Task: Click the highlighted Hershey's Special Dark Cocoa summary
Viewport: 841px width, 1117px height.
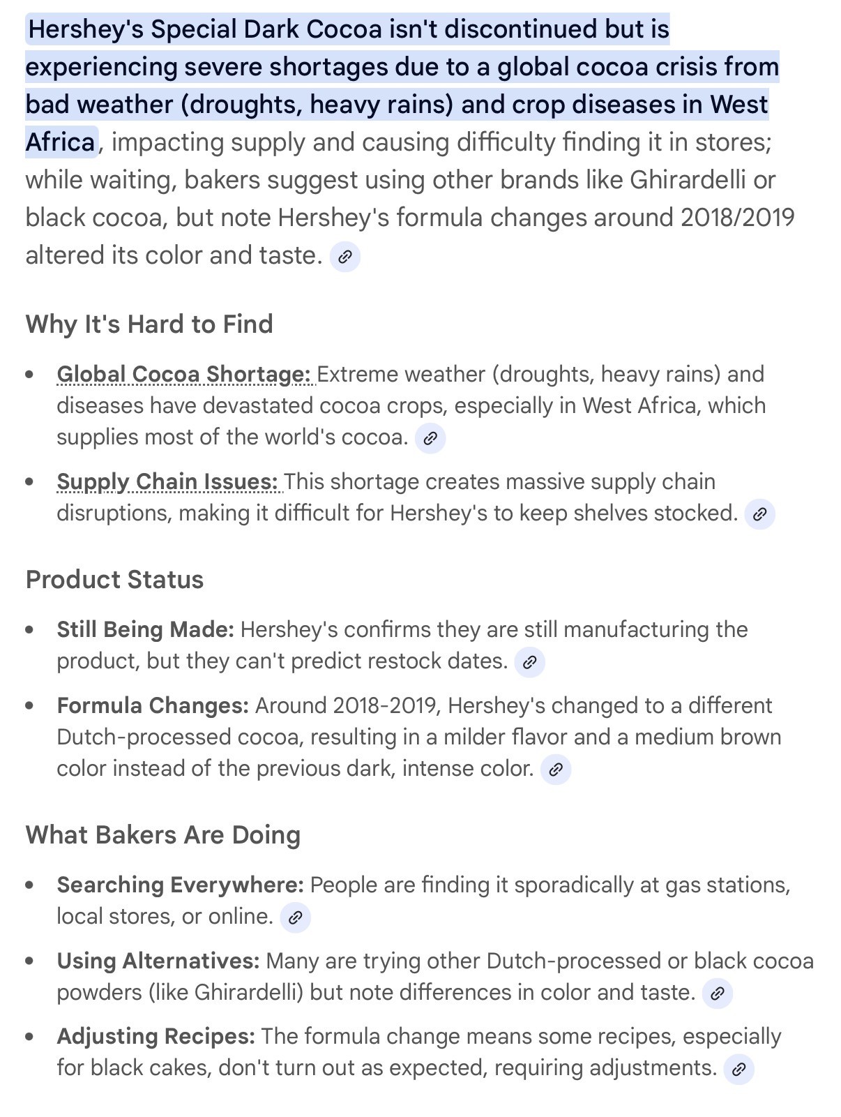Action: coord(402,85)
